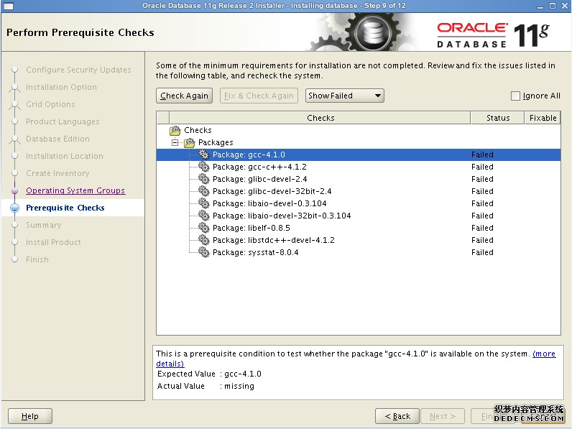Collapse the Packages tree node
Image resolution: width=572 pixels, height=429 pixels.
(x=175, y=142)
